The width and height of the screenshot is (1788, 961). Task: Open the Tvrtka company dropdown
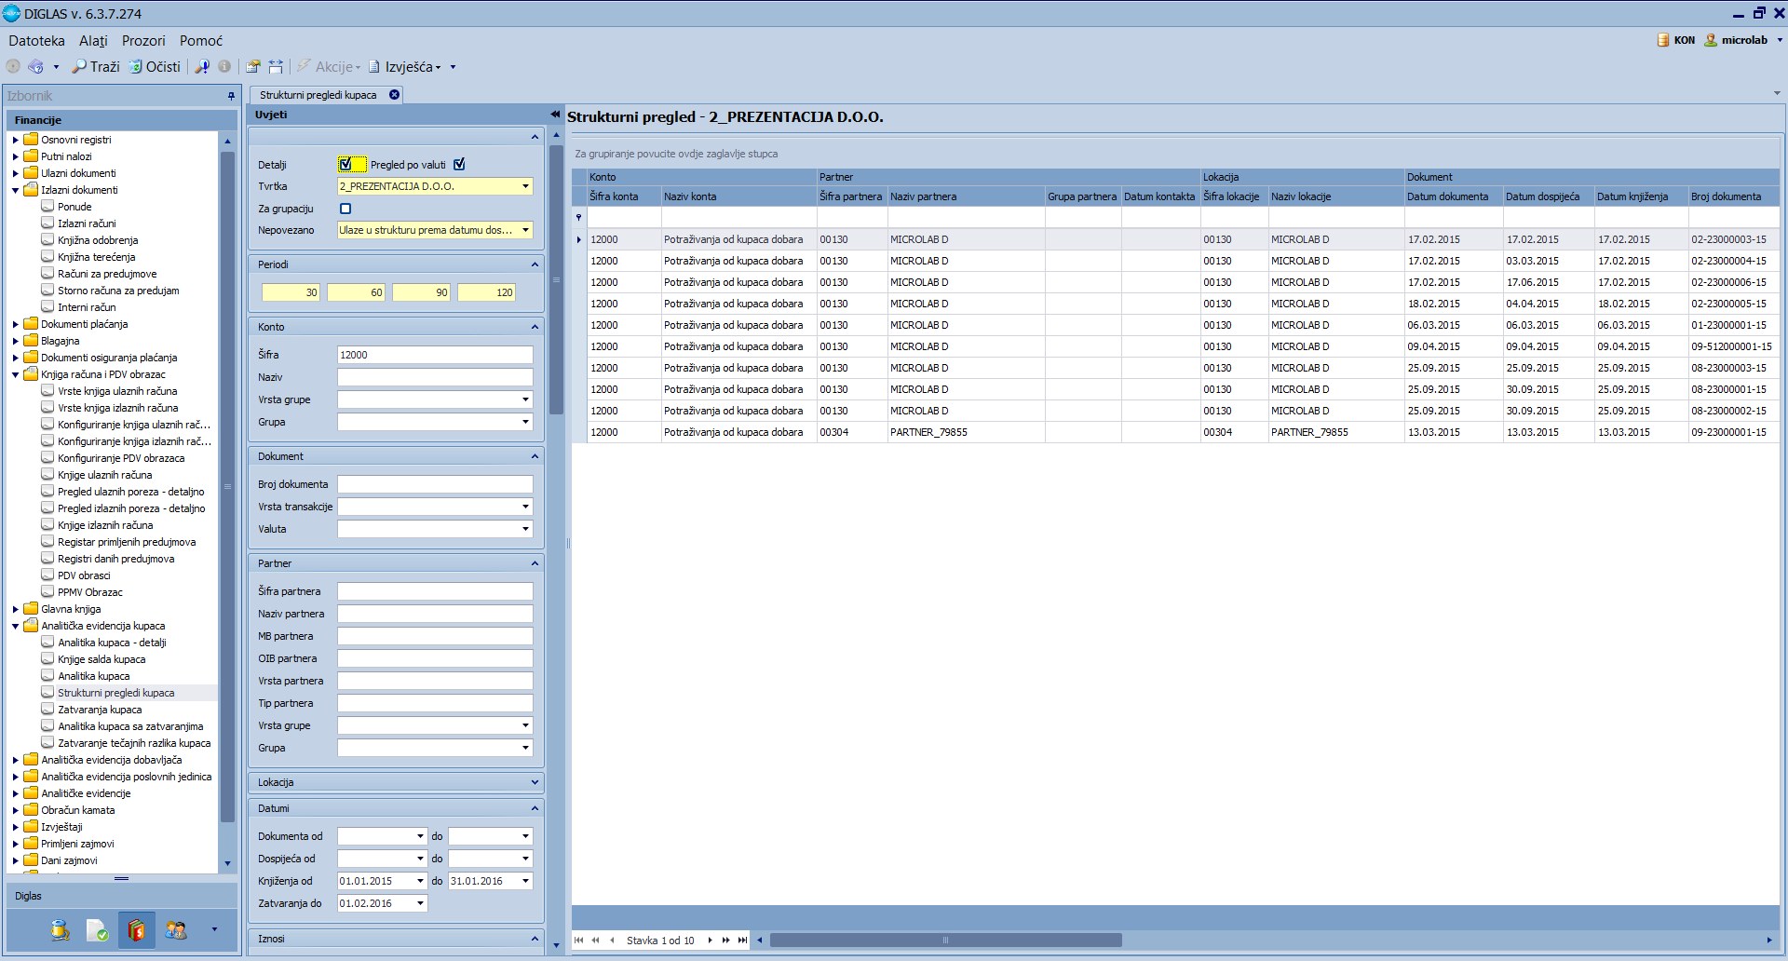point(525,186)
